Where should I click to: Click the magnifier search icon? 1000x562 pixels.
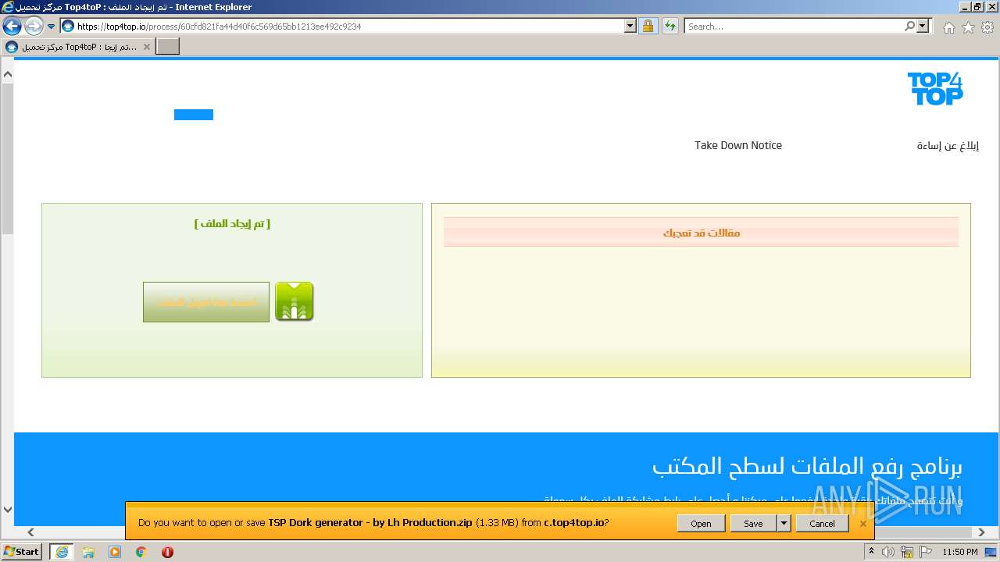pyautogui.click(x=909, y=26)
